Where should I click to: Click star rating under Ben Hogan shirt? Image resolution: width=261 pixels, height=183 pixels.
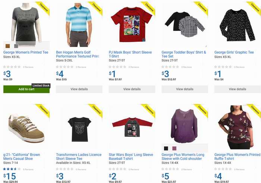(x=65, y=67)
